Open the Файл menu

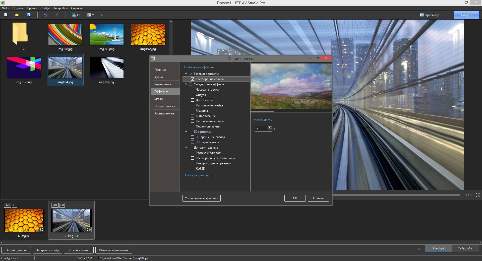pos(5,8)
